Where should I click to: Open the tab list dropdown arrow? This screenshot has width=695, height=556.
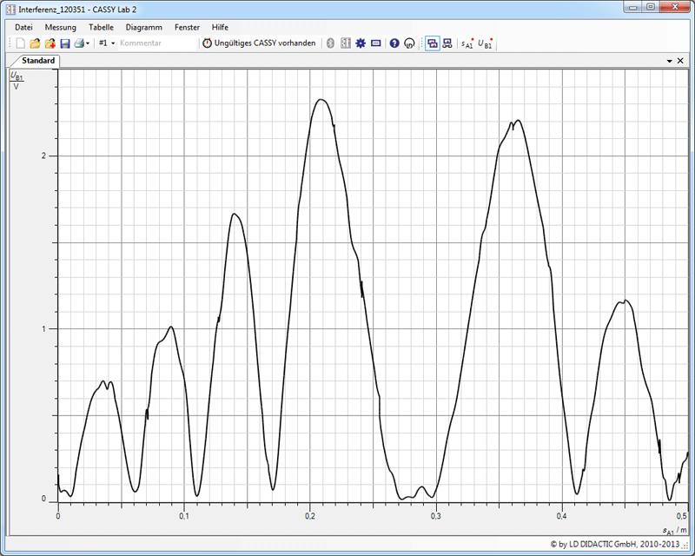[x=669, y=62]
